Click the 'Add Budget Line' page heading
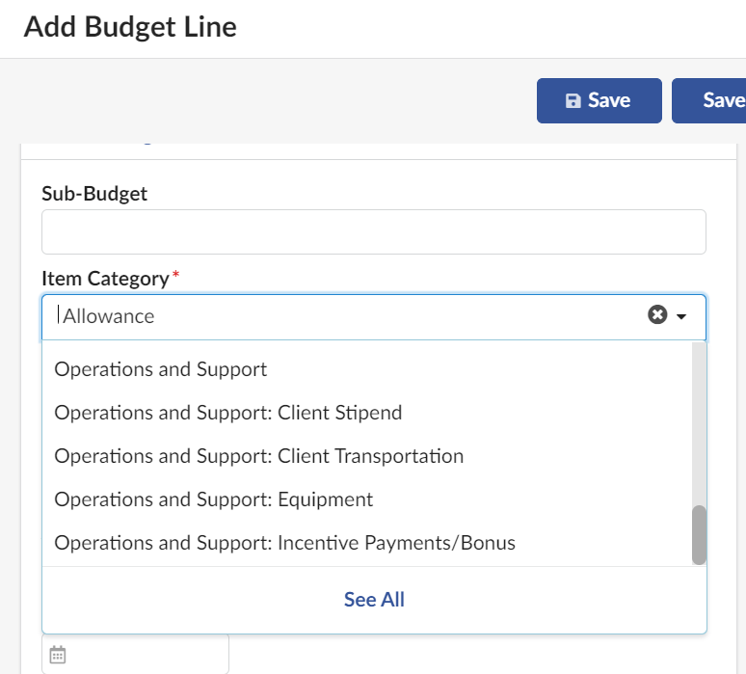746x674 pixels. (x=130, y=27)
